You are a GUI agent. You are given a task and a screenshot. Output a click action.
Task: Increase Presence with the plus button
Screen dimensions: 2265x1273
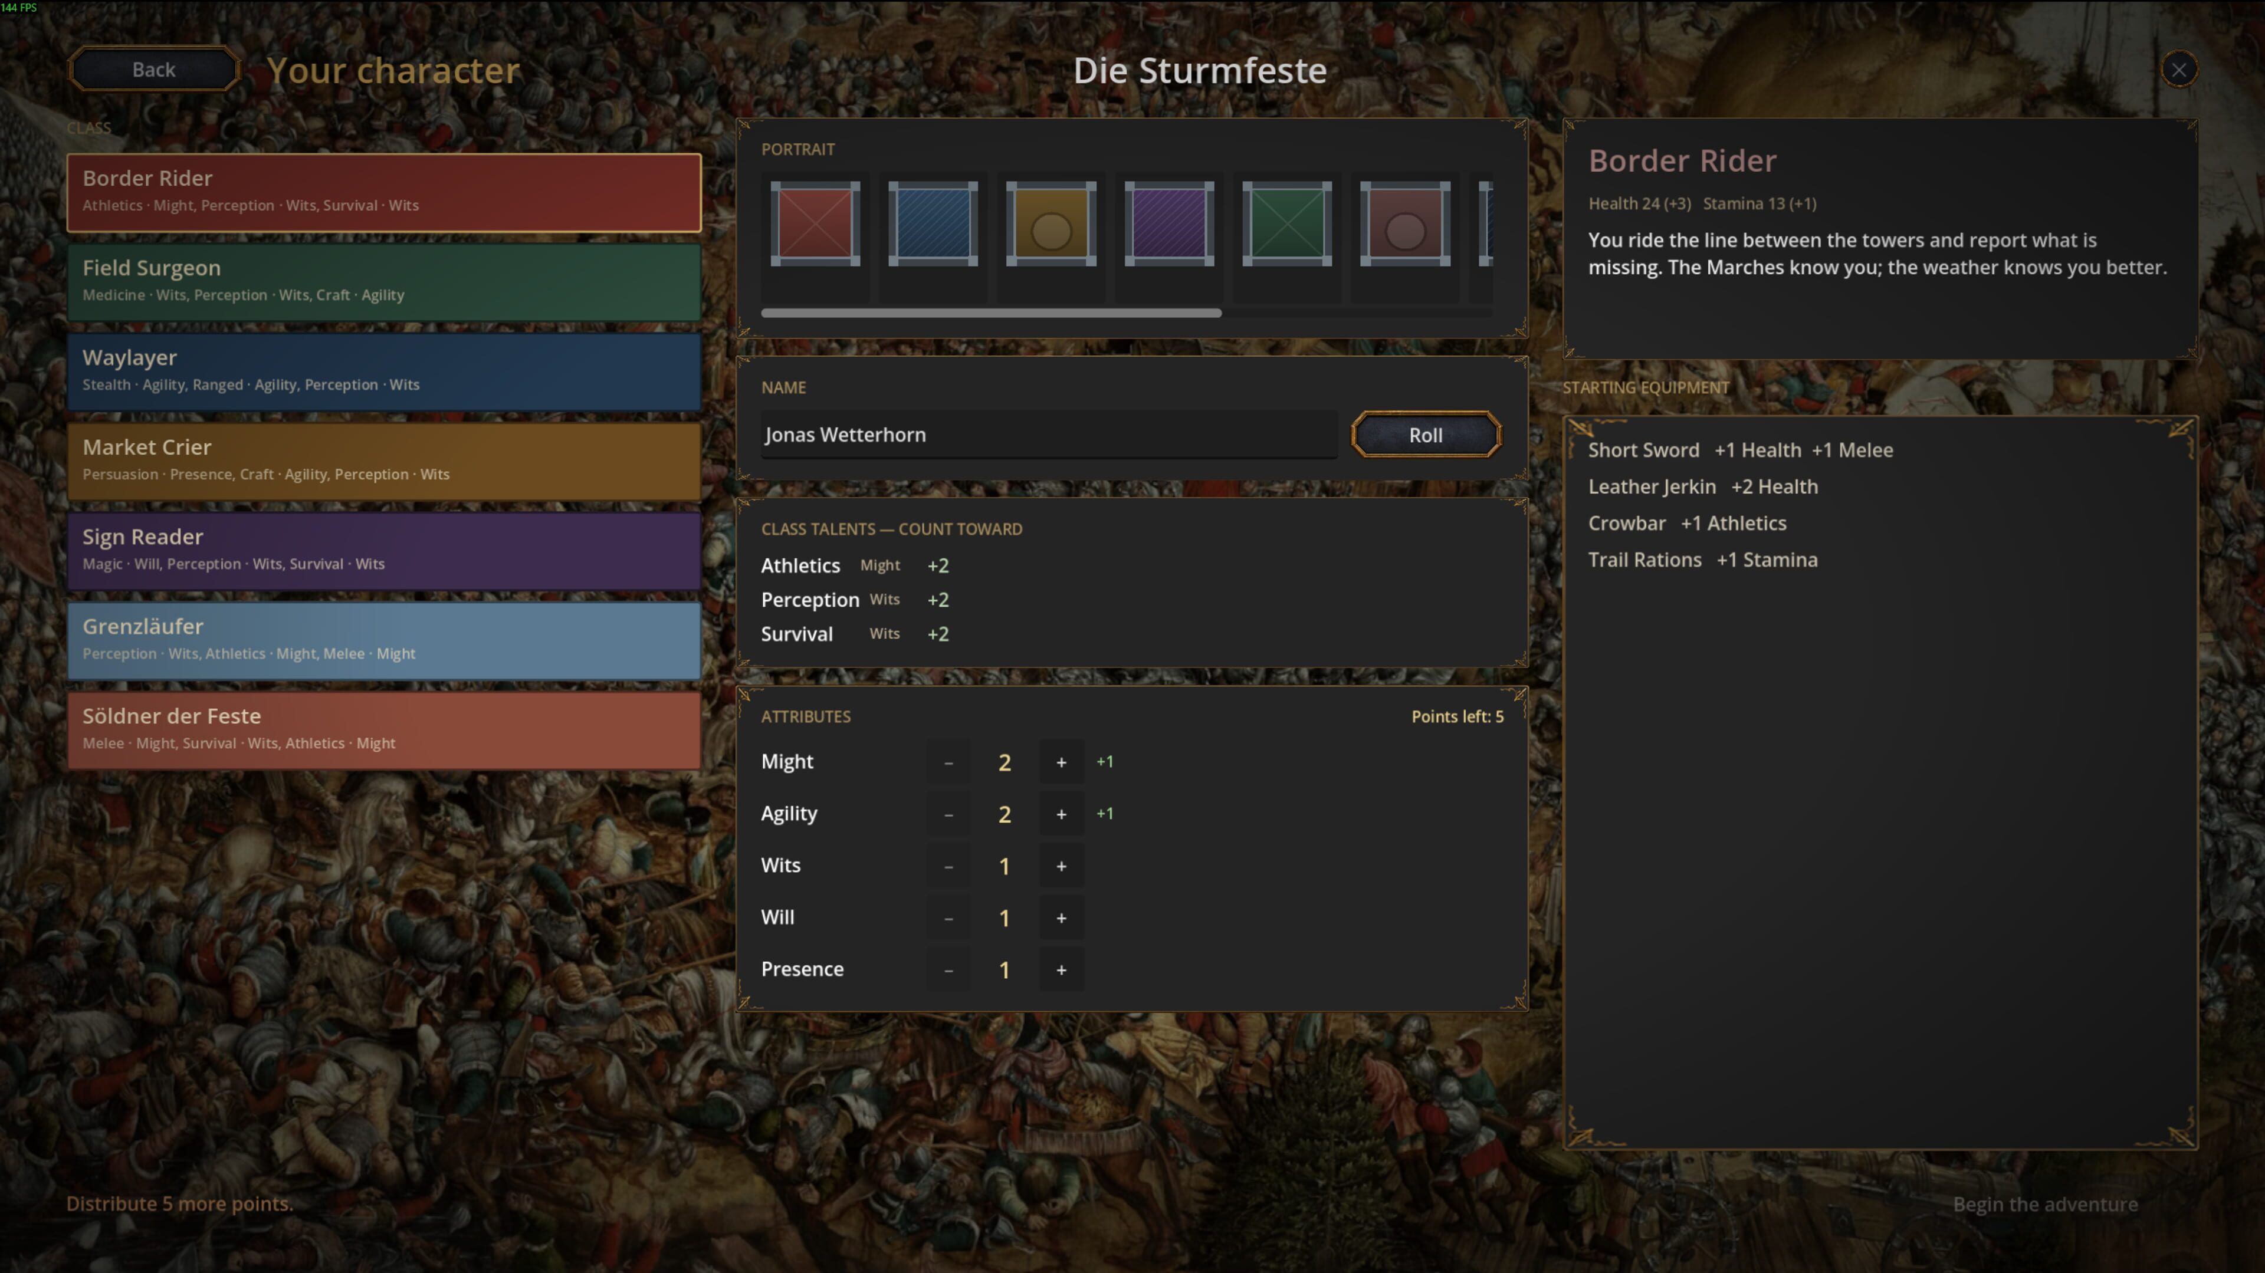[x=1061, y=970]
